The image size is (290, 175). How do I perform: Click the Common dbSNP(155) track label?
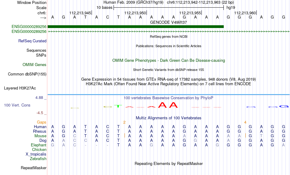coord(27,74)
